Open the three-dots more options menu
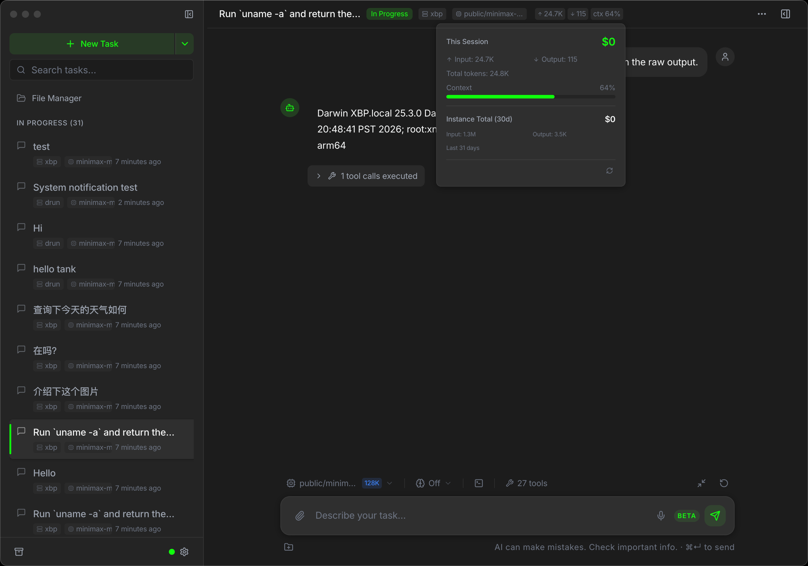The image size is (808, 566). pos(762,14)
